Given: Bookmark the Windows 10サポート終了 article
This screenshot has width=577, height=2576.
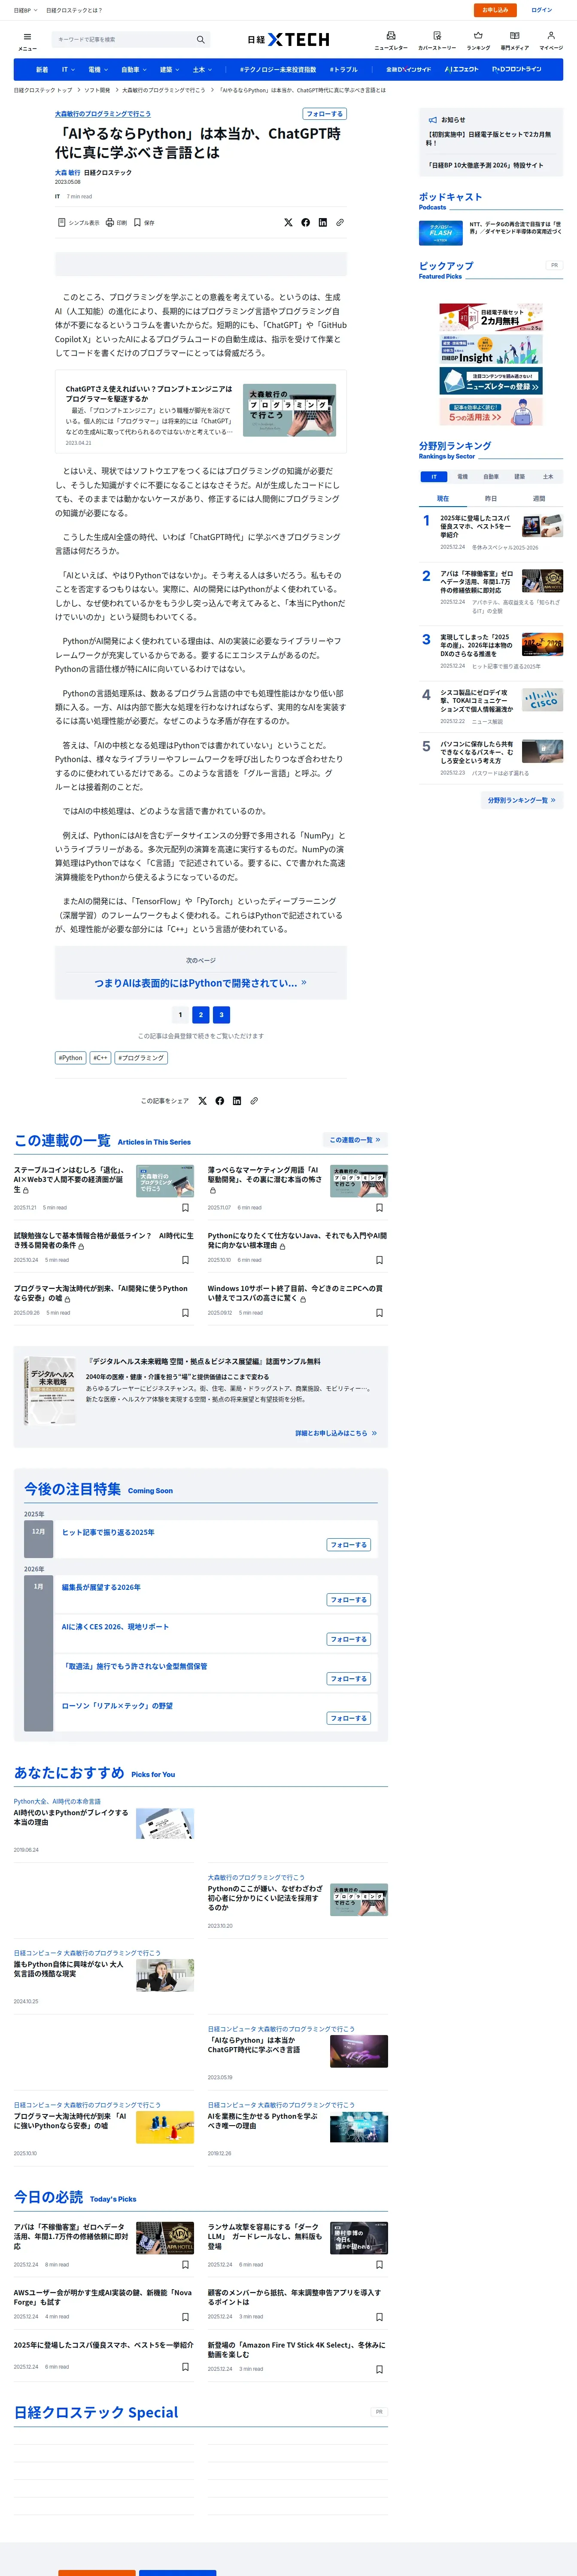Looking at the screenshot, I should click(x=379, y=1313).
